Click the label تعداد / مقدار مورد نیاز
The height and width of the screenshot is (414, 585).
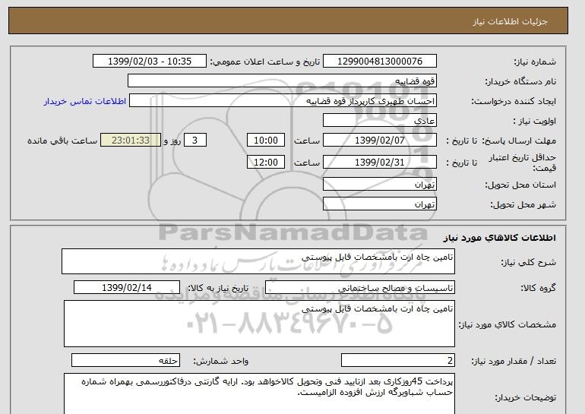coord(514,361)
